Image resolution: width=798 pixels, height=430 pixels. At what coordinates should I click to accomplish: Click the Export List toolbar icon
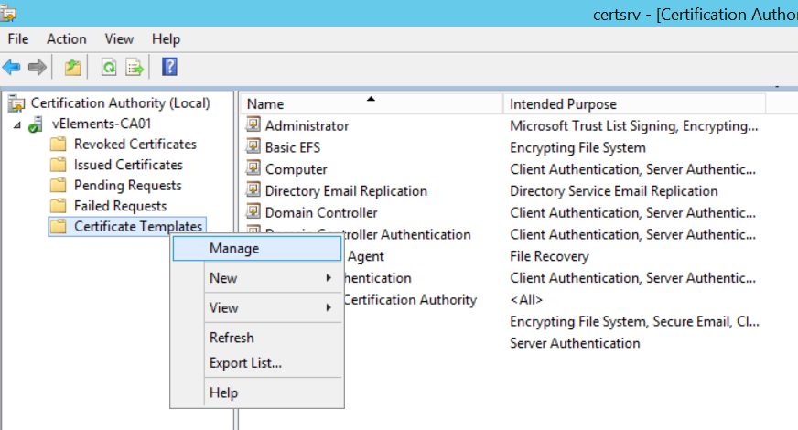coord(135,67)
